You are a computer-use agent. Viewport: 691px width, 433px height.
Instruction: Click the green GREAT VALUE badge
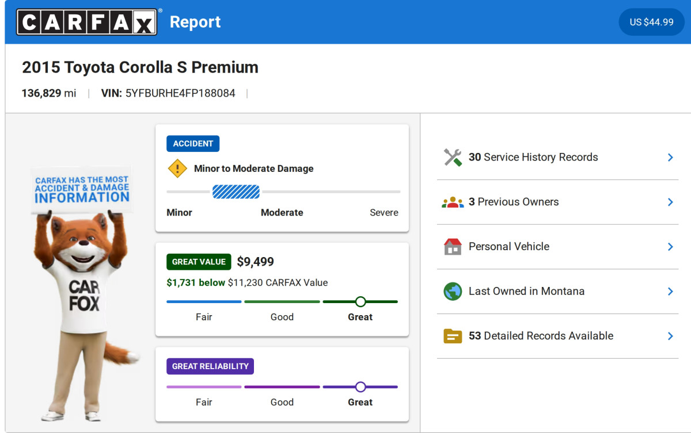pyautogui.click(x=199, y=262)
